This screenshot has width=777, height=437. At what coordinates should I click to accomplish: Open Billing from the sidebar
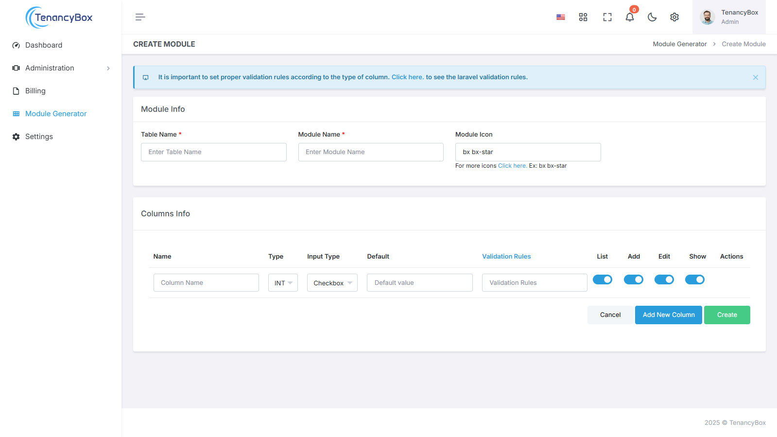tap(35, 91)
